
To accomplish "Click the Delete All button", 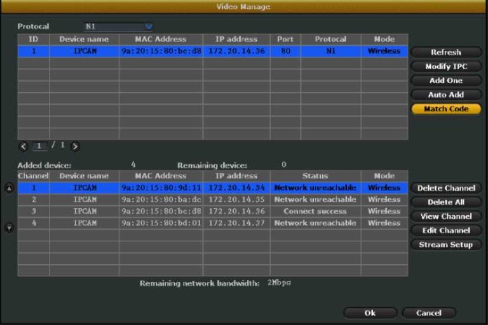I will (445, 202).
